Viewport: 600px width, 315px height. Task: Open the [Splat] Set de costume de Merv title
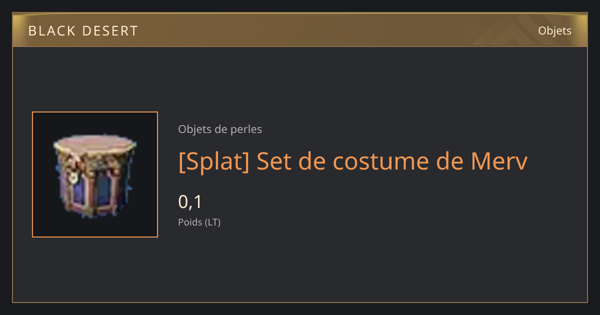(x=353, y=161)
